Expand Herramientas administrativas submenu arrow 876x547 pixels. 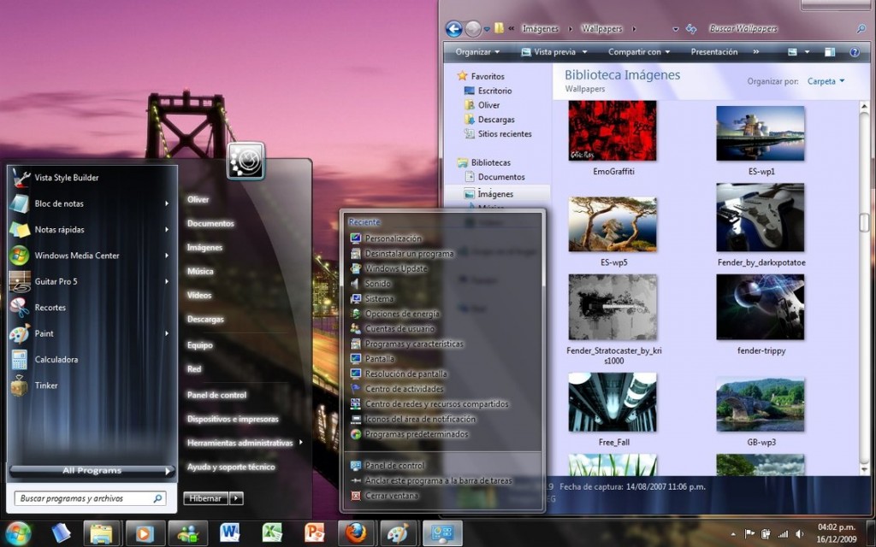(x=301, y=442)
